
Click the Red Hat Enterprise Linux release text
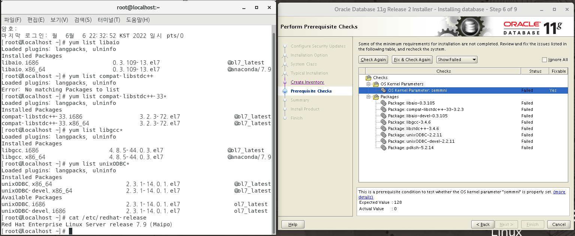87,224
